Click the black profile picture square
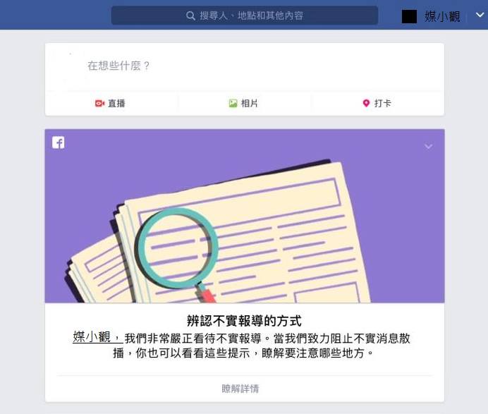Viewport: 488px width, 414px height. coord(409,16)
